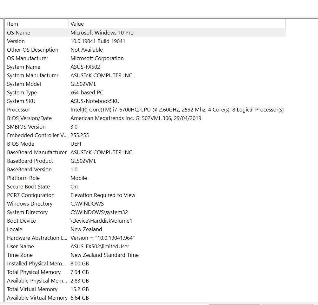
Task: Select the System Model row label
Action: click(24, 84)
